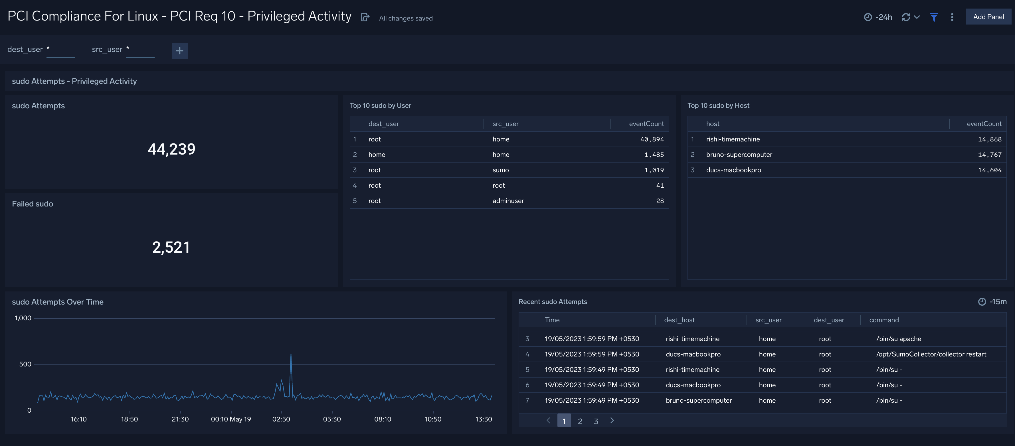Viewport: 1015px width, 446px height.
Task: Click the Recent sudo Attempts panel title
Action: (x=552, y=302)
